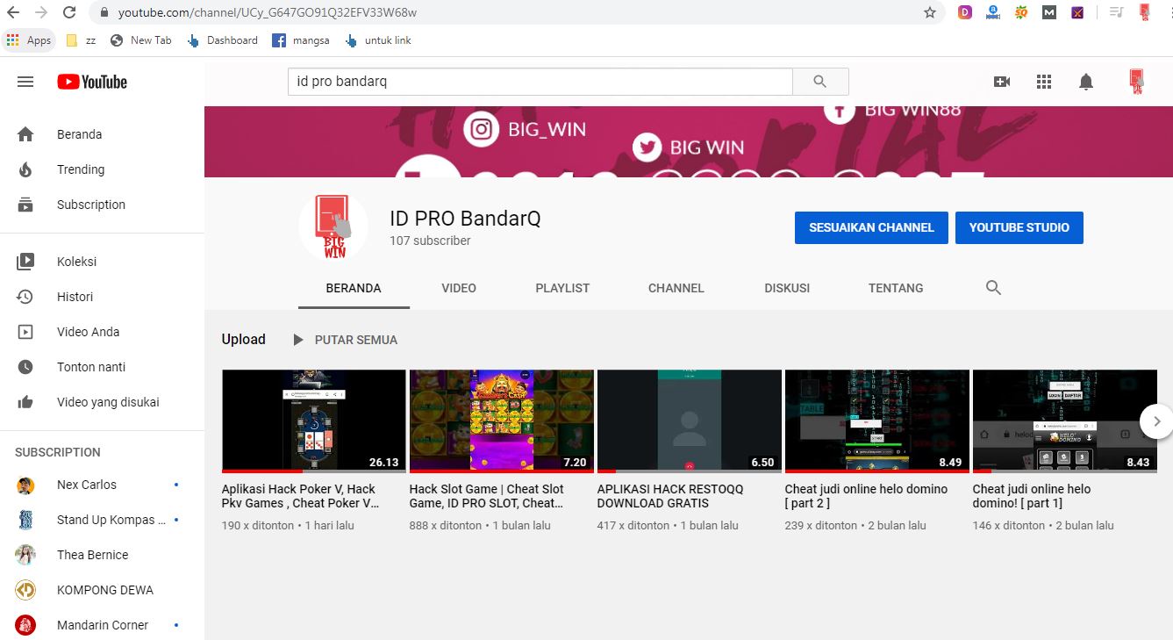Switch to the CHANNEL tab

point(676,288)
